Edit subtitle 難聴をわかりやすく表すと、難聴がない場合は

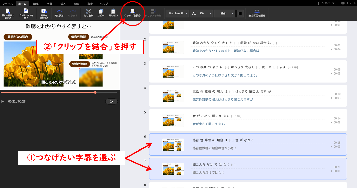coord(226,51)
